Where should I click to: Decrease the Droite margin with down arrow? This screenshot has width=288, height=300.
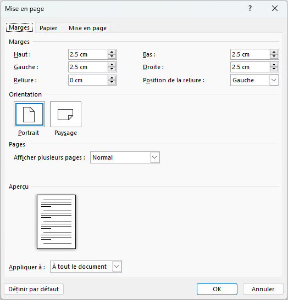(x=274, y=69)
